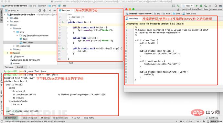
Task: Collapse all nodes in Project panel
Action: click(44, 11)
